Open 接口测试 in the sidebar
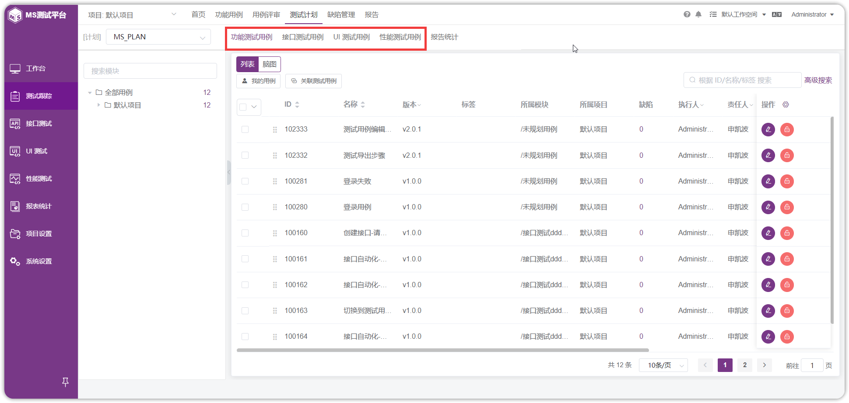This screenshot has width=849, height=403. (x=41, y=124)
